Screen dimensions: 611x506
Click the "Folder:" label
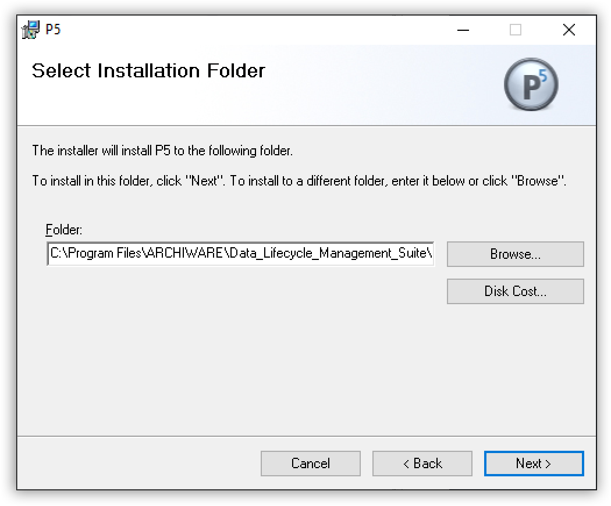pyautogui.click(x=64, y=230)
